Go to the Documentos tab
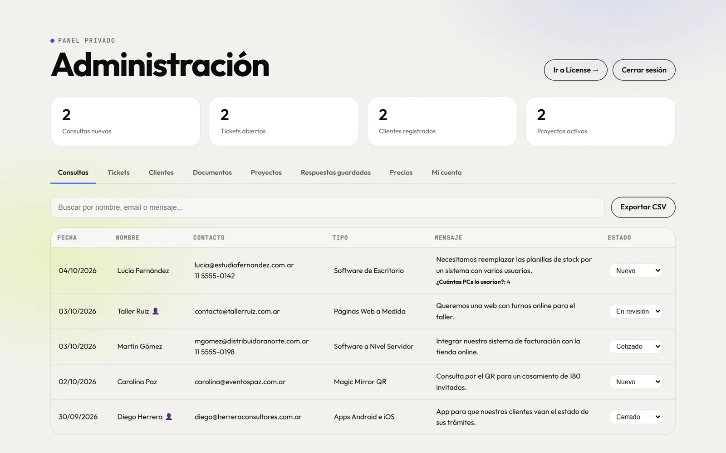The height and width of the screenshot is (453, 726). pyautogui.click(x=212, y=173)
